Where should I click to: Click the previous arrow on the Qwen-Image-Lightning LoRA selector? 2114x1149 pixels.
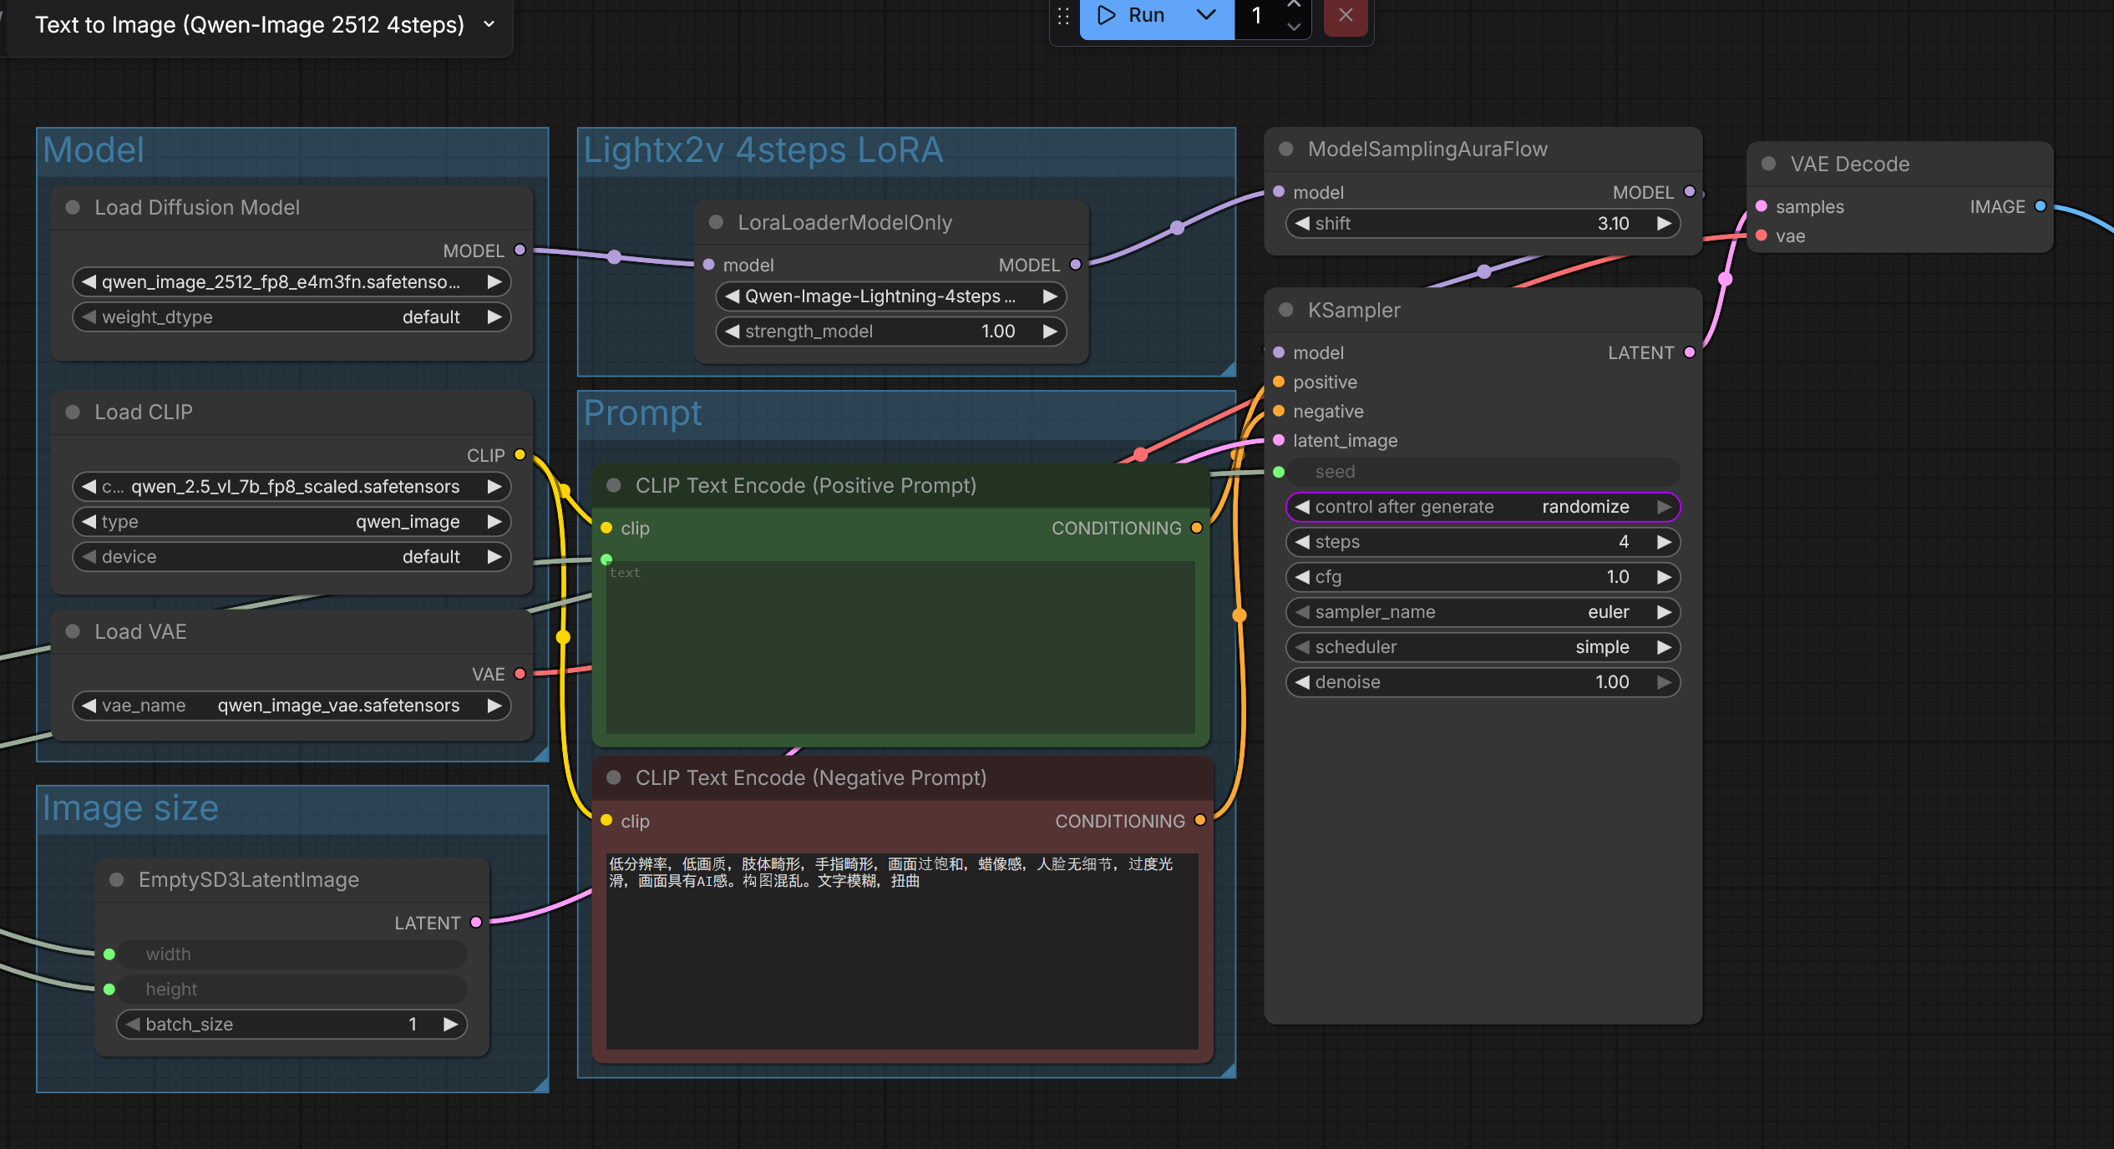click(733, 296)
